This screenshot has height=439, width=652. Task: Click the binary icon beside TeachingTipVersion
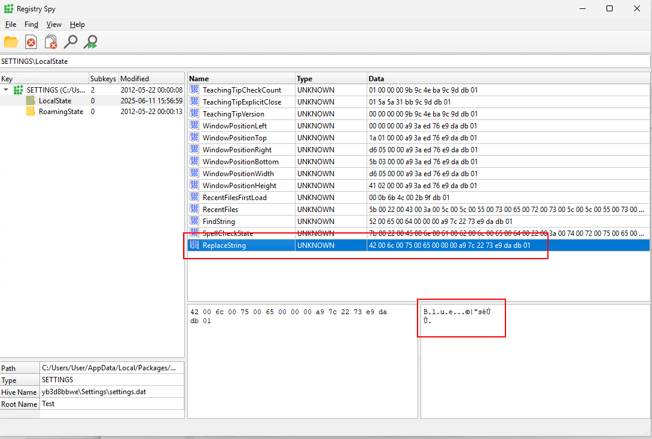pos(194,114)
